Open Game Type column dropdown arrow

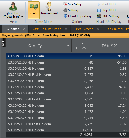(x=68, y=46)
